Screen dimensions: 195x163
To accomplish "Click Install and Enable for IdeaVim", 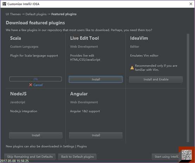I will pos(156,79).
